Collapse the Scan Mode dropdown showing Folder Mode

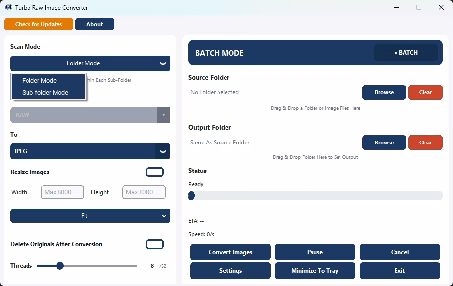90,63
